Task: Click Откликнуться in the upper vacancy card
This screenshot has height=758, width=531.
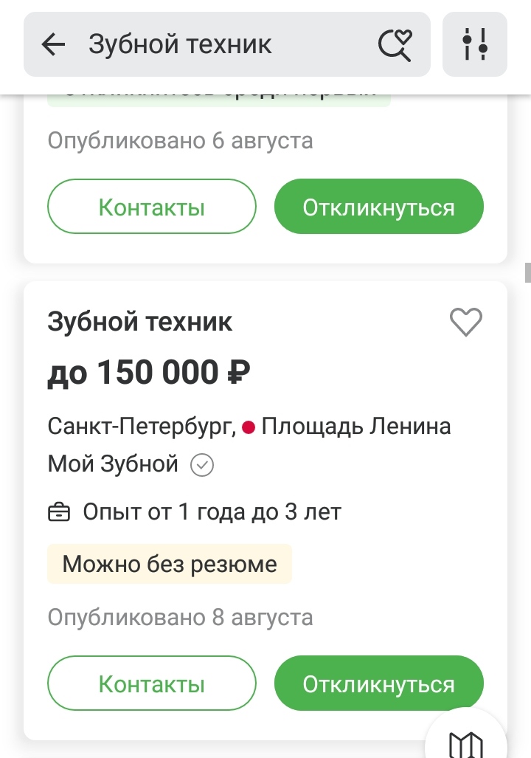Action: pos(379,207)
